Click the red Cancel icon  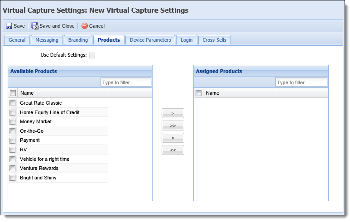tap(85, 26)
